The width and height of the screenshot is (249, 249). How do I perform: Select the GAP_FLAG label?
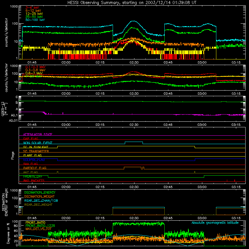31,139
